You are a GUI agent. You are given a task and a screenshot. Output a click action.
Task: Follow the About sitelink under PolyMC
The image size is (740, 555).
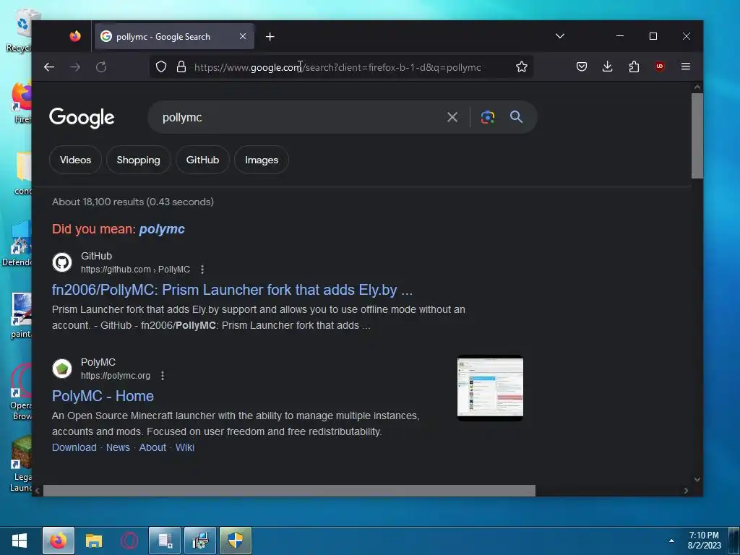[x=152, y=447]
